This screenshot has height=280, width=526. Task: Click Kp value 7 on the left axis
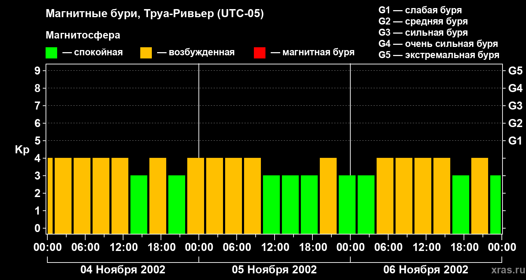(x=38, y=106)
